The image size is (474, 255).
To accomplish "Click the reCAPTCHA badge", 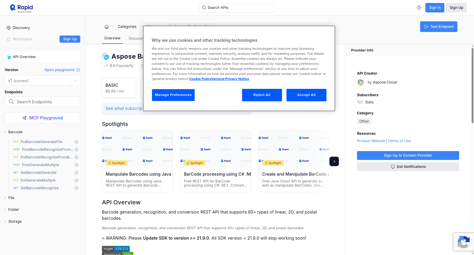I will point(463,242).
